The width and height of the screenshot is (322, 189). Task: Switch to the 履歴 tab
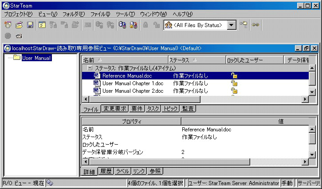point(106,171)
